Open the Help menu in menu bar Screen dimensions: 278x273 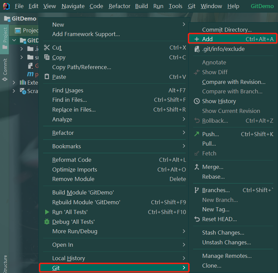coord(233,6)
